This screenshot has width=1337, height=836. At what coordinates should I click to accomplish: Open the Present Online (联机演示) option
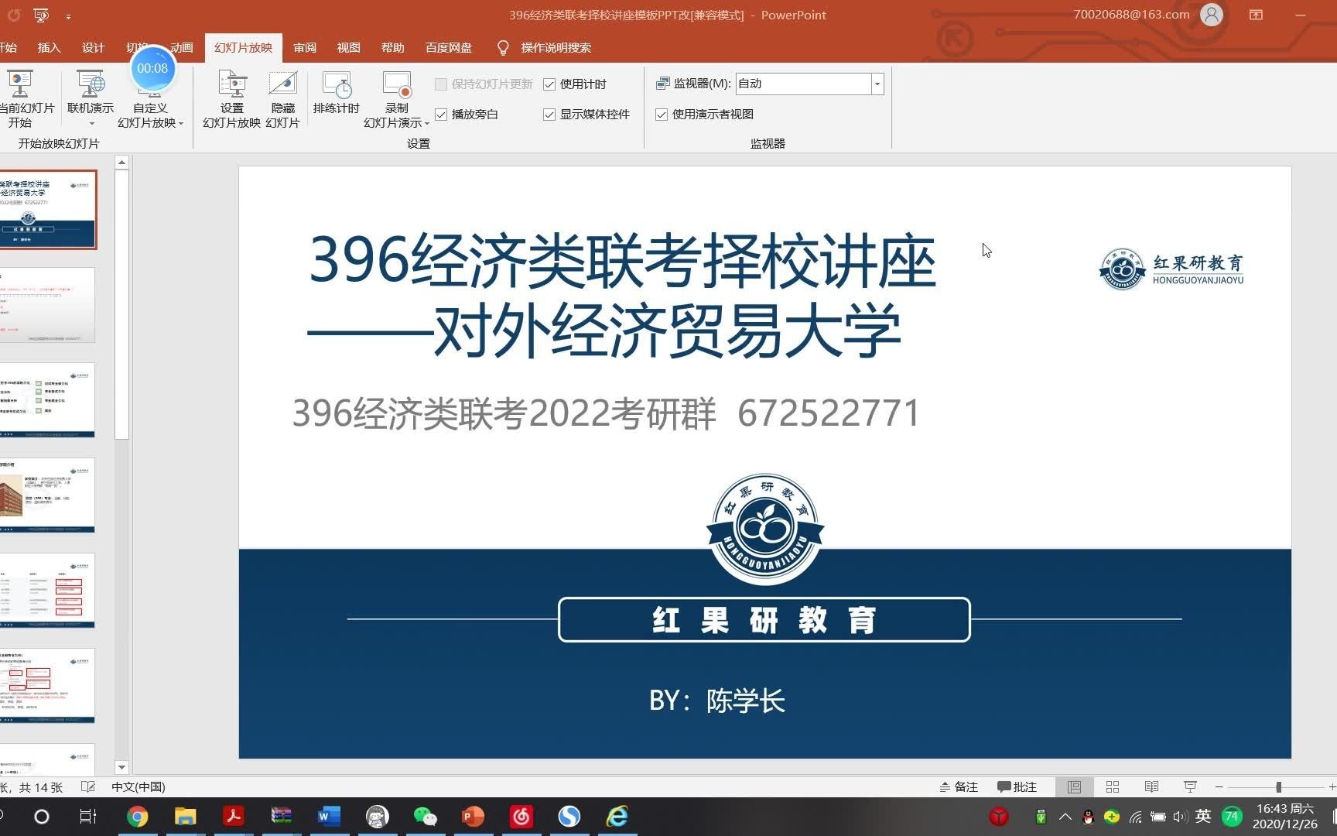tap(91, 98)
